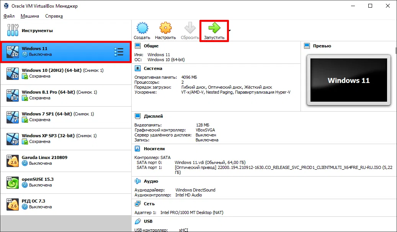Click the Windows 11 preview thumbnail
Screen dimensions: 397x232
[x=348, y=80]
